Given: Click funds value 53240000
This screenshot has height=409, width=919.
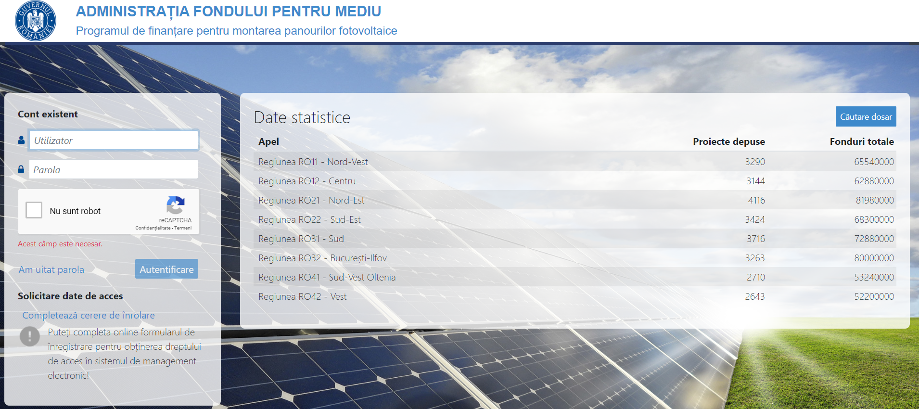Looking at the screenshot, I should [x=874, y=277].
